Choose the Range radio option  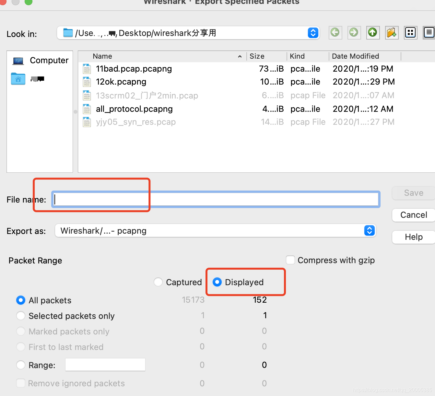tap(21, 365)
